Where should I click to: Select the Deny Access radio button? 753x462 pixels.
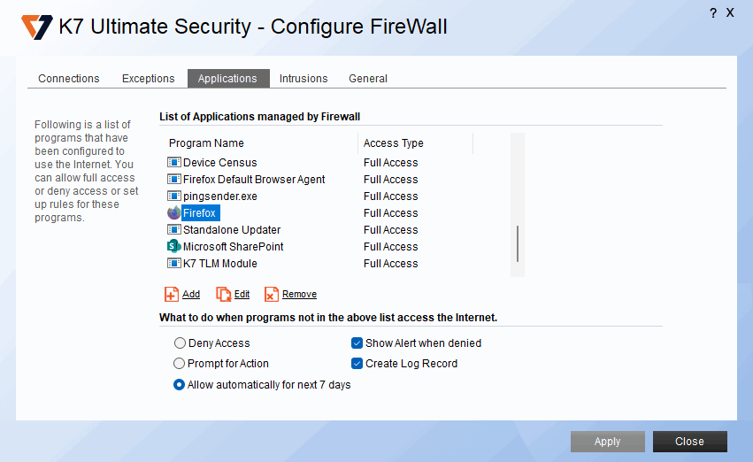[x=181, y=343]
